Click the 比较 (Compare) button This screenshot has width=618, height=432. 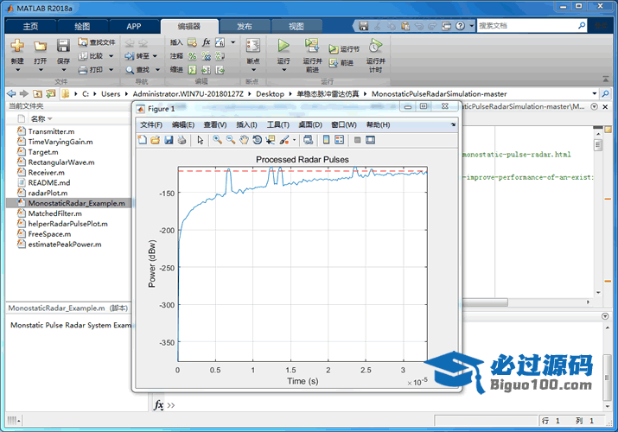coord(91,56)
